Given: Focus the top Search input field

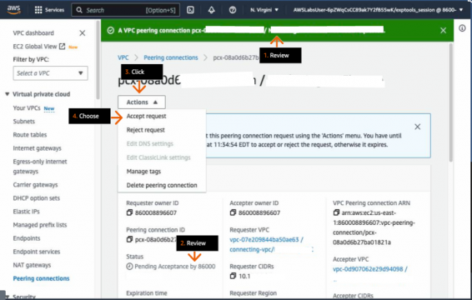Looking at the screenshot, I should [126, 10].
